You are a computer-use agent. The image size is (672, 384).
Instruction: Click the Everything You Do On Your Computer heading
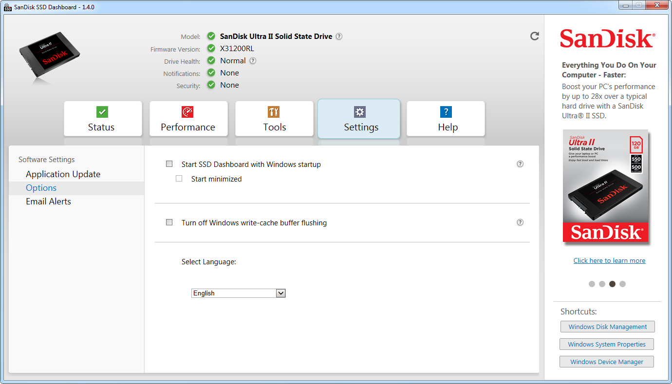pos(609,70)
